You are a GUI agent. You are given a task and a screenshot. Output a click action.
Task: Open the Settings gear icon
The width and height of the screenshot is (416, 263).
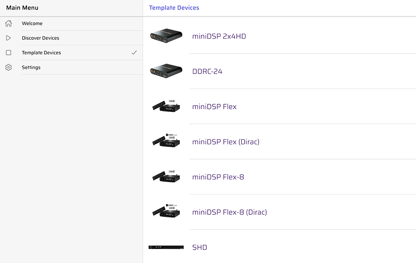click(8, 67)
